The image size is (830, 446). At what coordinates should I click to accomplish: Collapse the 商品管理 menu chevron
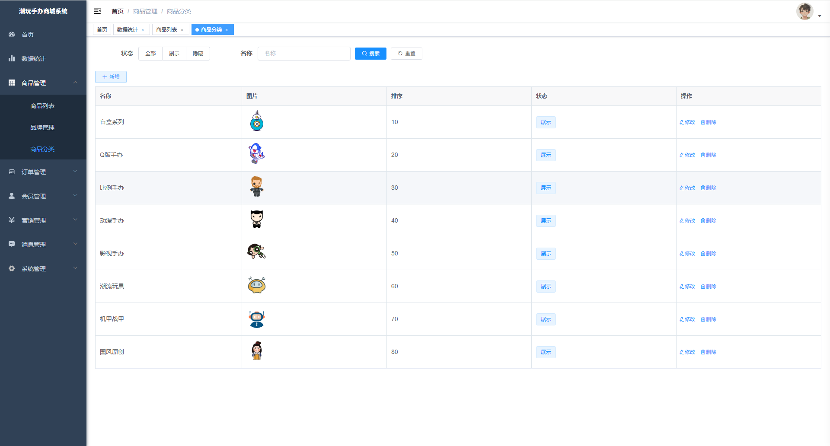75,83
